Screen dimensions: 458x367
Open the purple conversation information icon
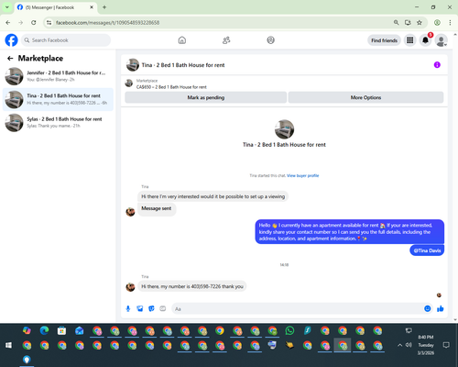click(437, 65)
